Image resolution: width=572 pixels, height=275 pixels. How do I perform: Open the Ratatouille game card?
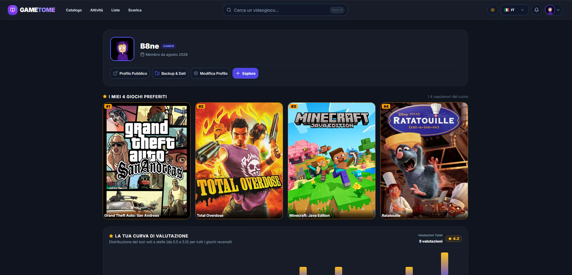pos(424,161)
